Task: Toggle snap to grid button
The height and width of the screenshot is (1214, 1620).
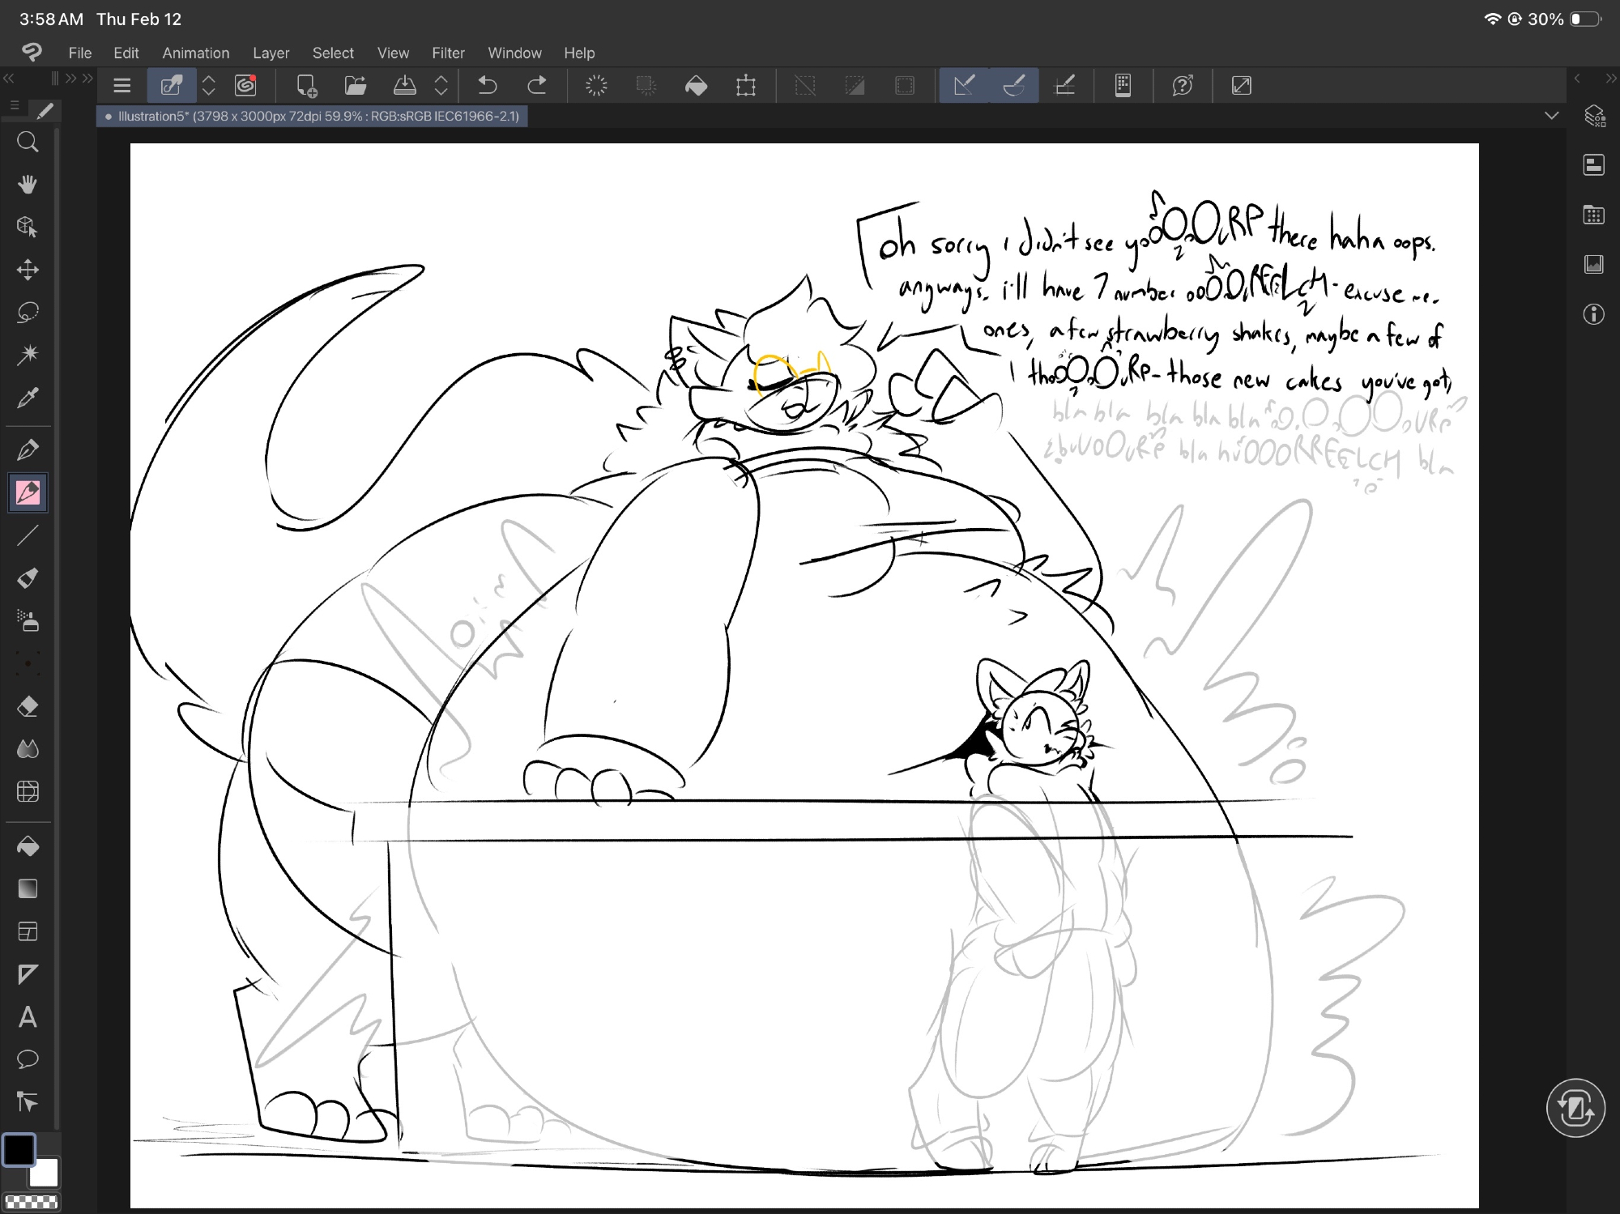Action: pos(1064,85)
